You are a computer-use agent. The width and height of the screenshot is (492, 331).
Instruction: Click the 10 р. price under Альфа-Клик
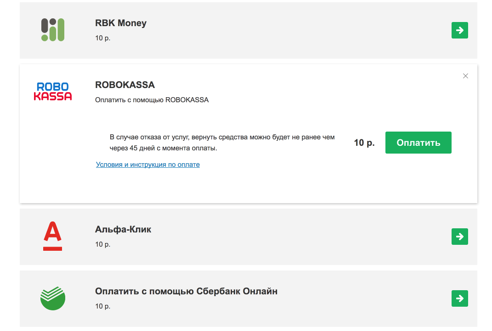[103, 244]
